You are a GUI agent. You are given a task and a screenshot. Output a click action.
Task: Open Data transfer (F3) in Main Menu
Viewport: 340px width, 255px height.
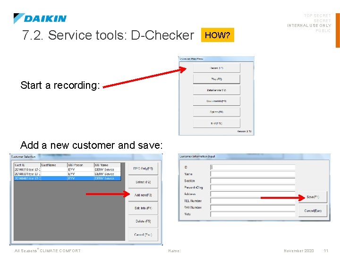pos(216,90)
